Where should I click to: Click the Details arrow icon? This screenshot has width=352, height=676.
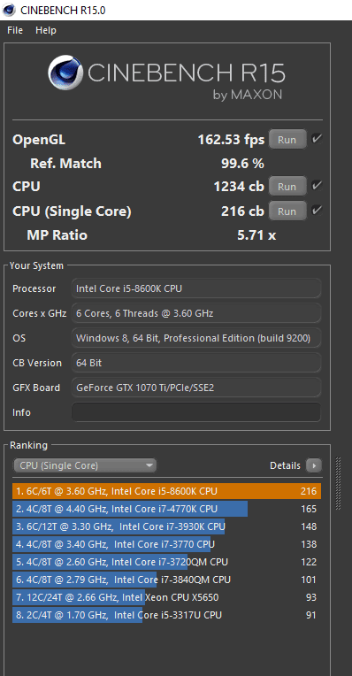(x=314, y=465)
